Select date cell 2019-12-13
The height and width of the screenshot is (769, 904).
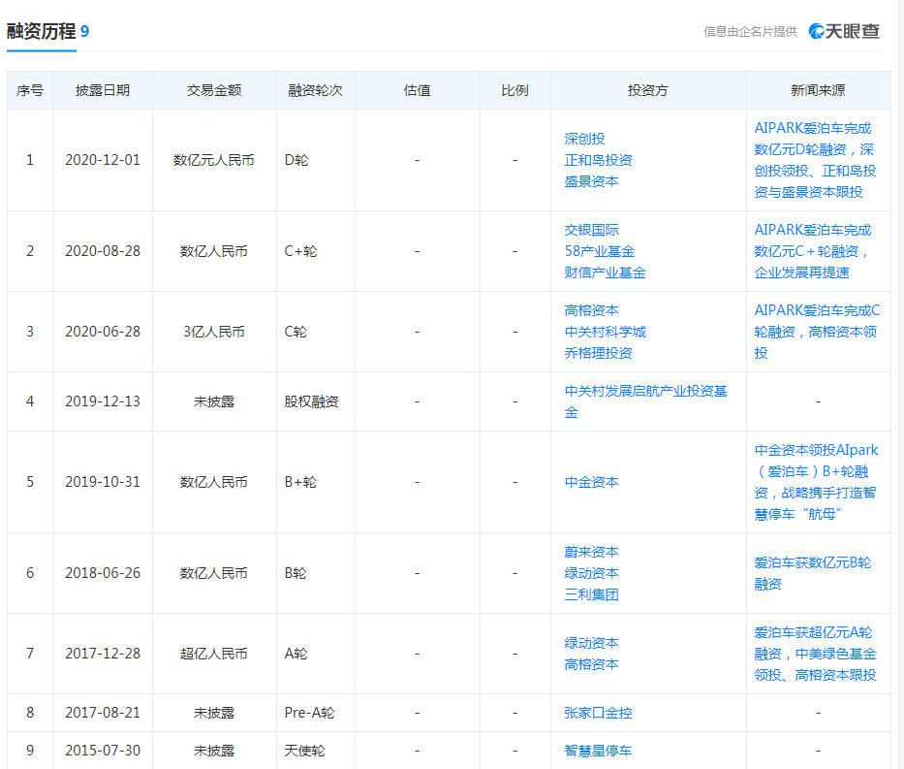coord(103,401)
